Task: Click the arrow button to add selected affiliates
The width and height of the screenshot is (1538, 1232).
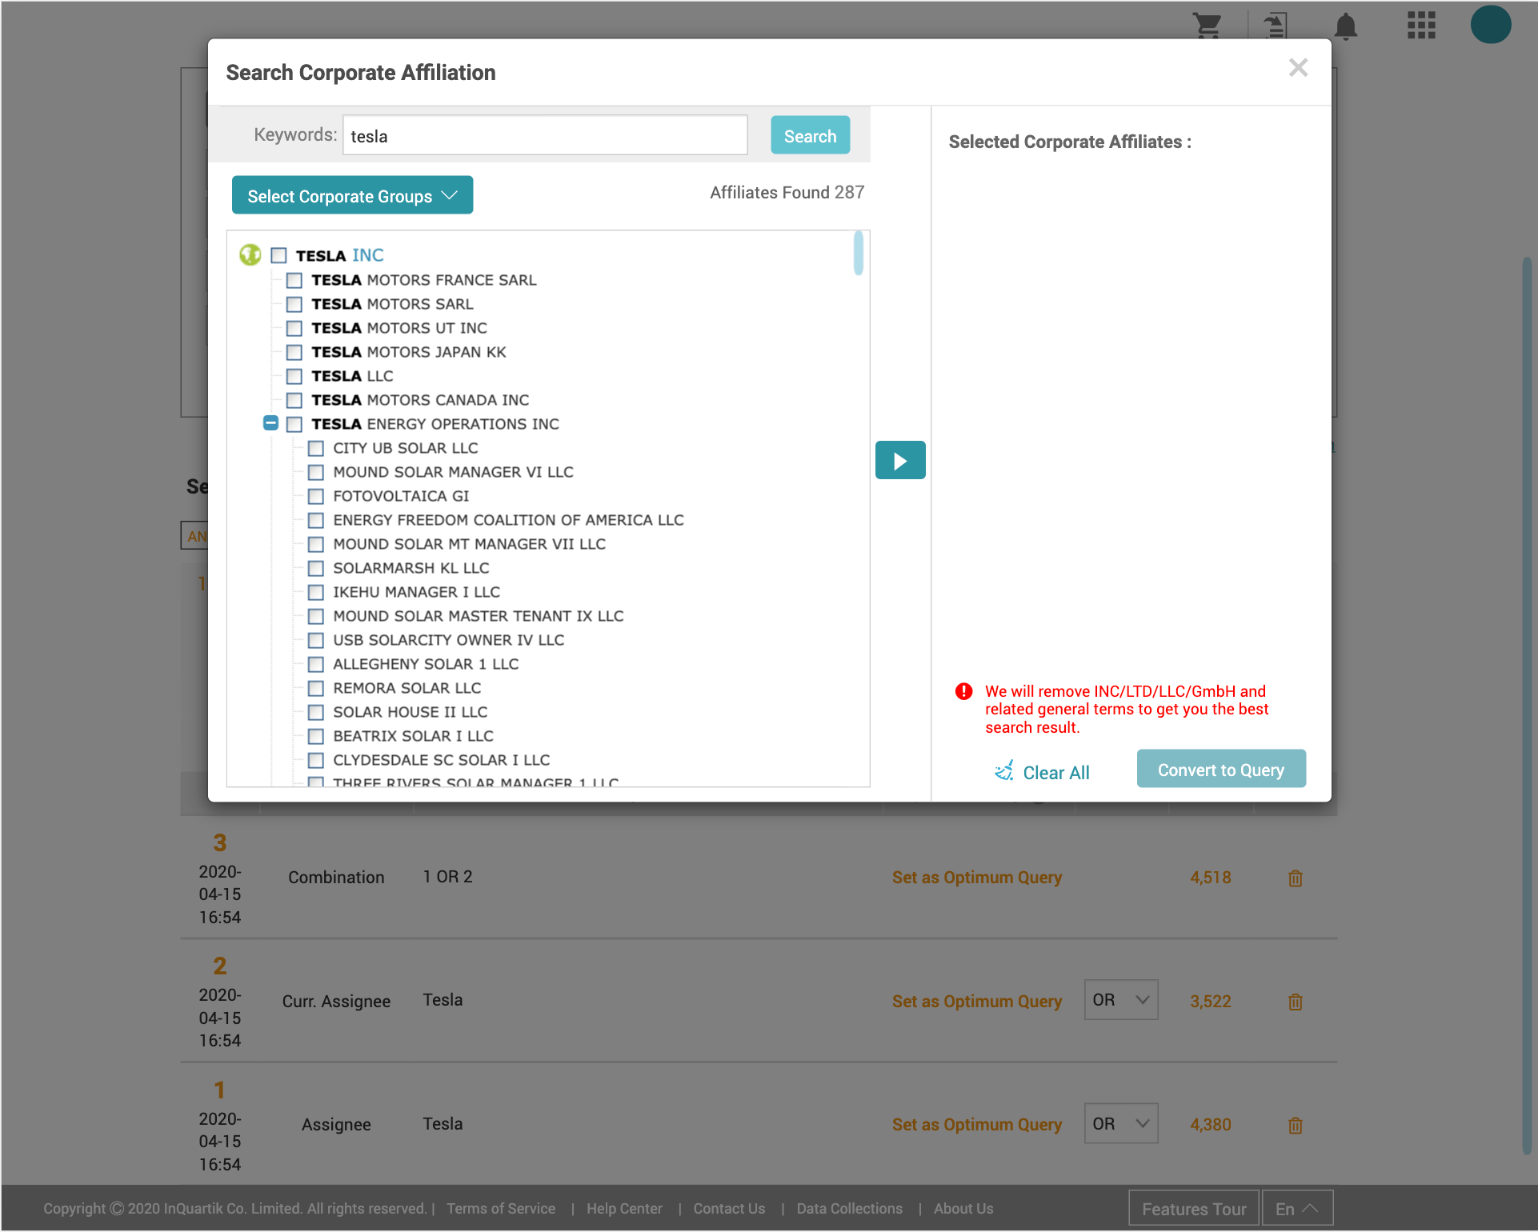Action: pos(900,461)
